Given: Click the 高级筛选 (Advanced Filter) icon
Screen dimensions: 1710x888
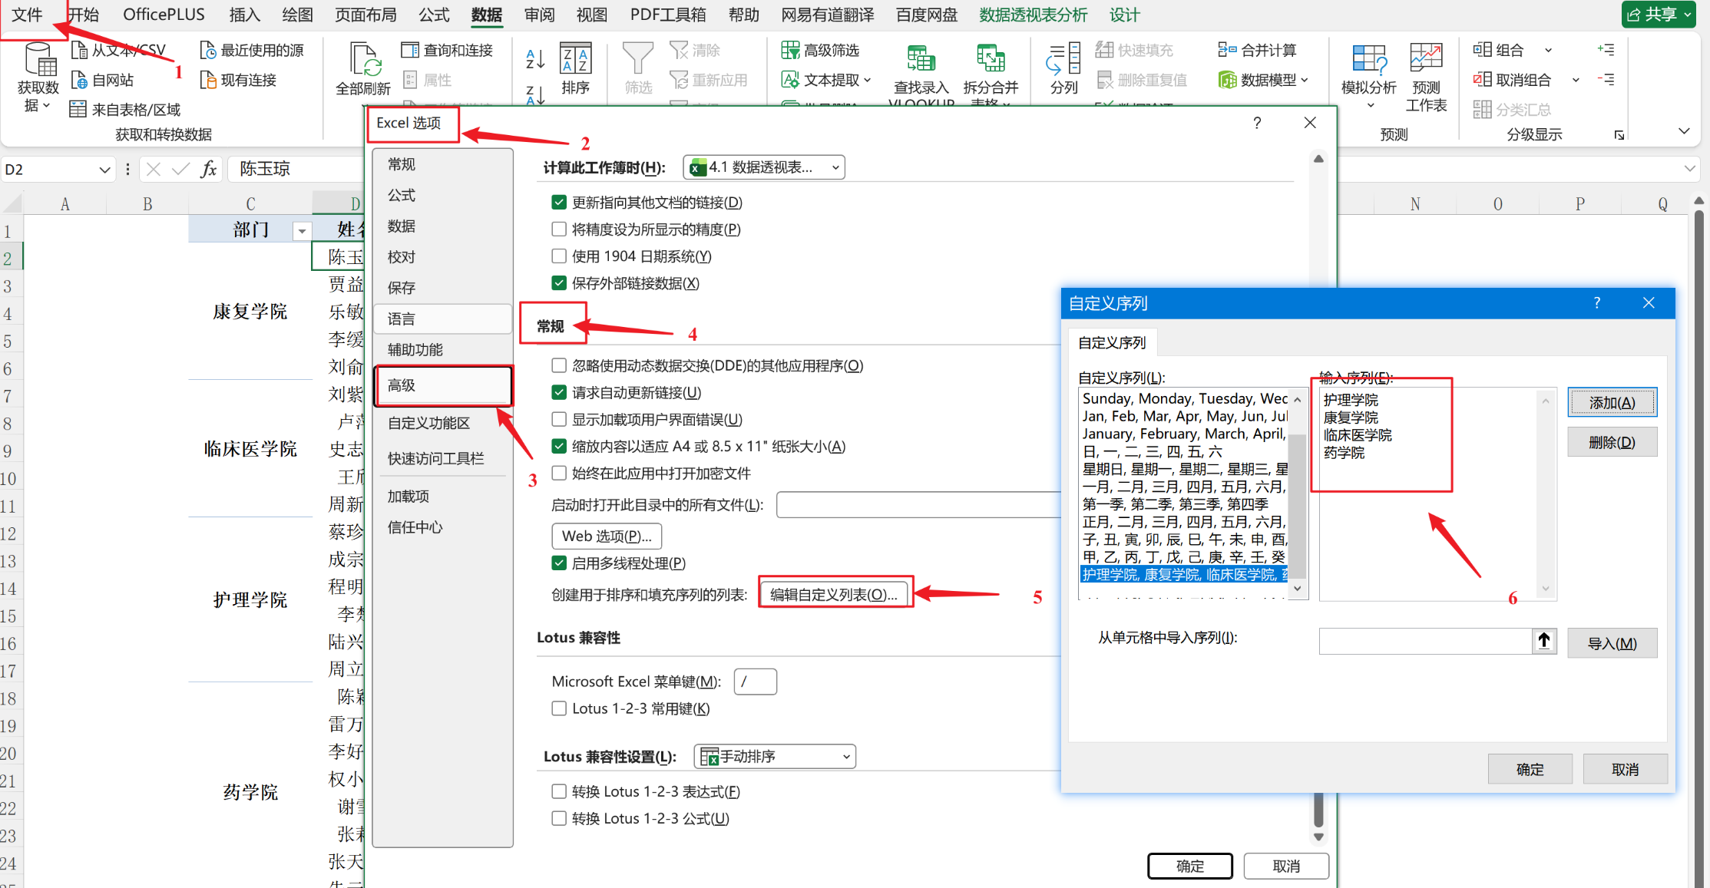Looking at the screenshot, I should 790,51.
